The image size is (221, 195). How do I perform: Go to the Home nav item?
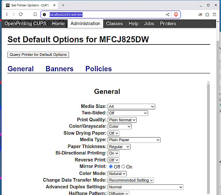58,24
